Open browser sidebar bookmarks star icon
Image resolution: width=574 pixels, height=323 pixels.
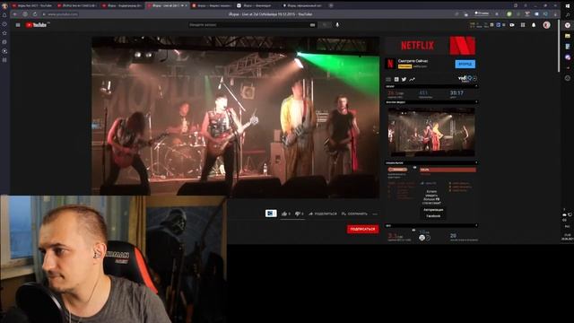coord(4,33)
